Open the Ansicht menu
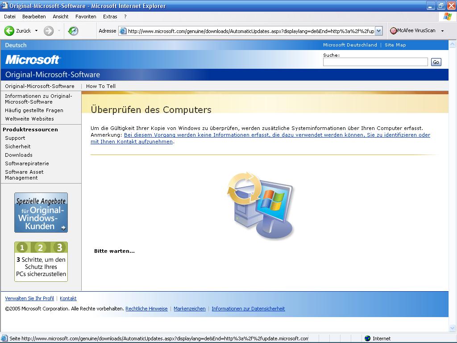The width and height of the screenshot is (457, 343). pyautogui.click(x=60, y=17)
